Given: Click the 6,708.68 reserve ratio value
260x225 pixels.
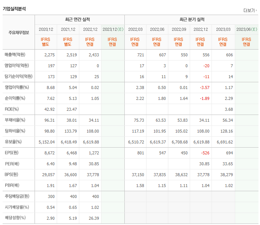Looking at the screenshot, I should (x=180, y=142).
